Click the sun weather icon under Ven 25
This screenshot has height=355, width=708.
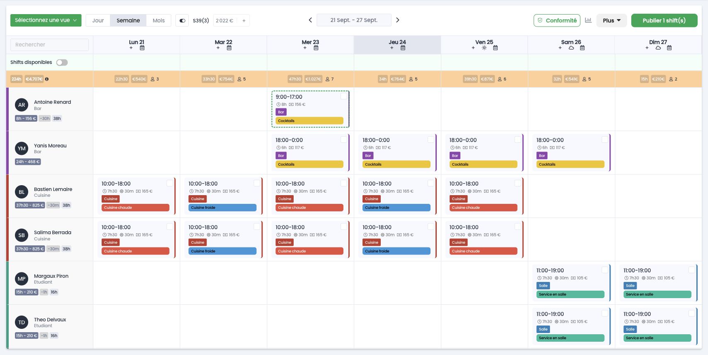484,48
